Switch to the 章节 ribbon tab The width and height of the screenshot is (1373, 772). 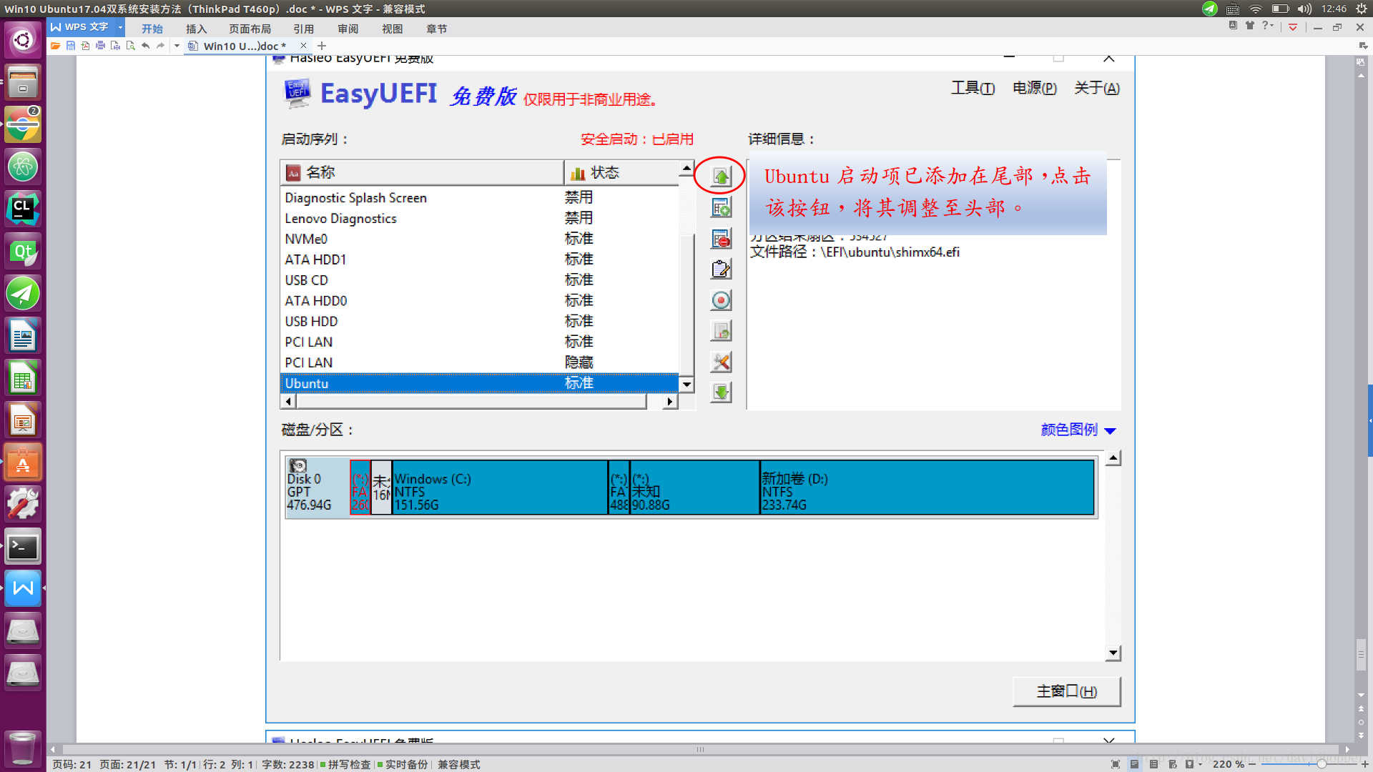[x=436, y=29]
